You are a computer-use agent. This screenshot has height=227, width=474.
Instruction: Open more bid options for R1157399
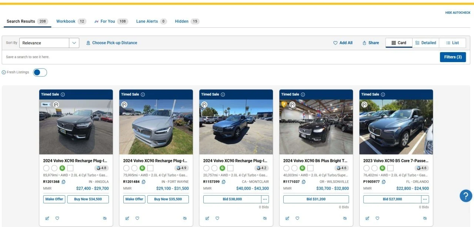tap(265, 199)
